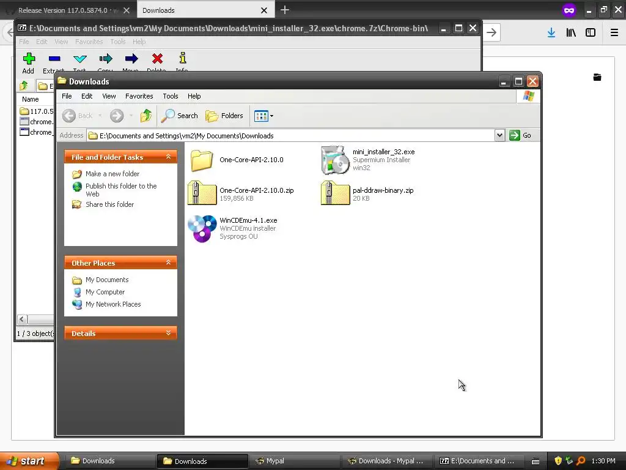Click the Copy icon in 7-Zip toolbar

(106, 59)
